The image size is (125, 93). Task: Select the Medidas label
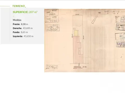pyautogui.click(x=17, y=20)
